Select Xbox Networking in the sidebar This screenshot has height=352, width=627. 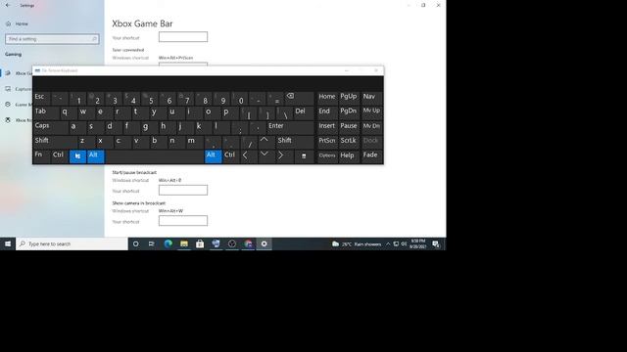(19, 120)
